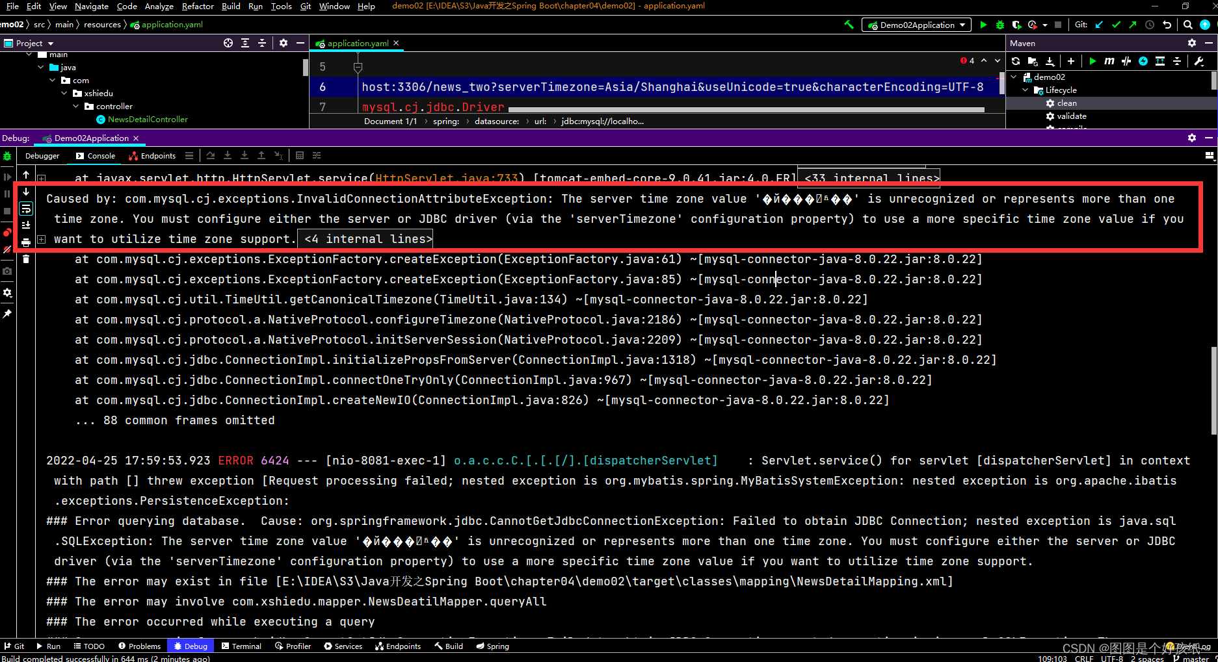1218x662 pixels.
Task: Open the Demo02Application run configuration dropdown
Action: (916, 25)
